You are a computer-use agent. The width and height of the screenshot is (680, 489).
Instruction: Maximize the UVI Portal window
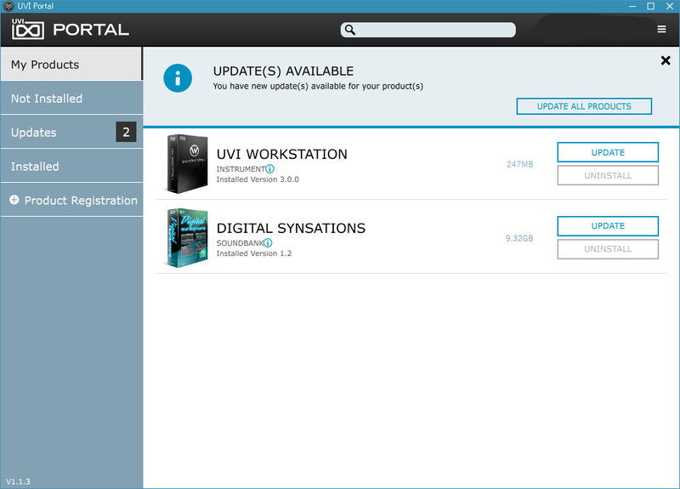pyautogui.click(x=650, y=6)
